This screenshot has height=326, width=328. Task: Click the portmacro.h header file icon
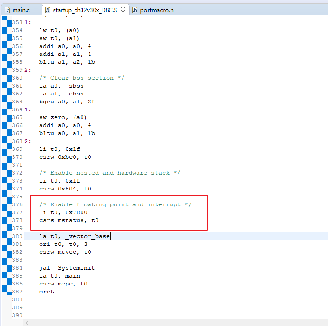tap(135, 10)
